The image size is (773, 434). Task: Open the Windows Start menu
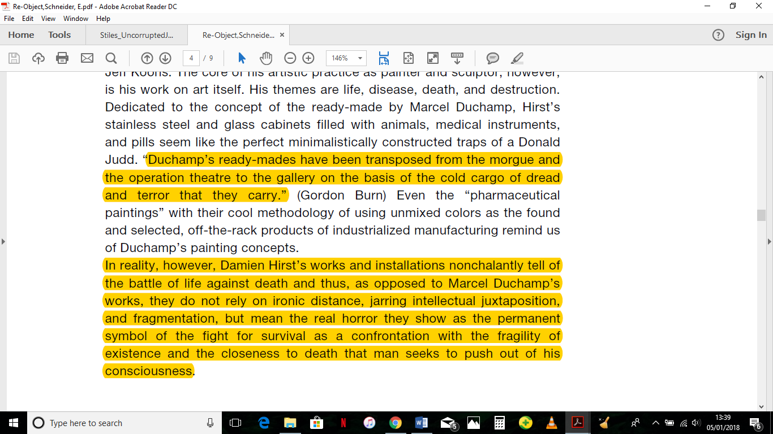[13, 423]
